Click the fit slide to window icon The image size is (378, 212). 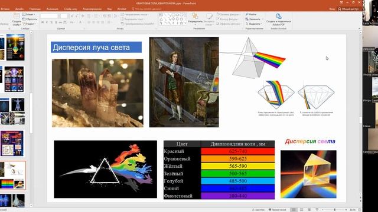point(360,210)
